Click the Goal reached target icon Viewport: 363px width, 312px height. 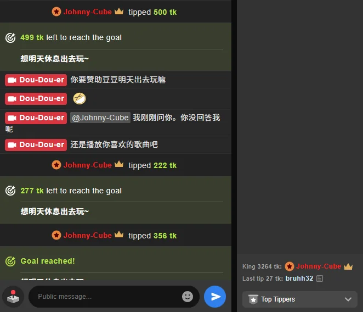pos(10,261)
